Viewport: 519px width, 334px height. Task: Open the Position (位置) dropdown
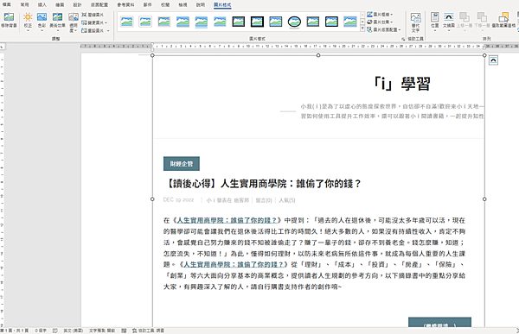pos(434,22)
